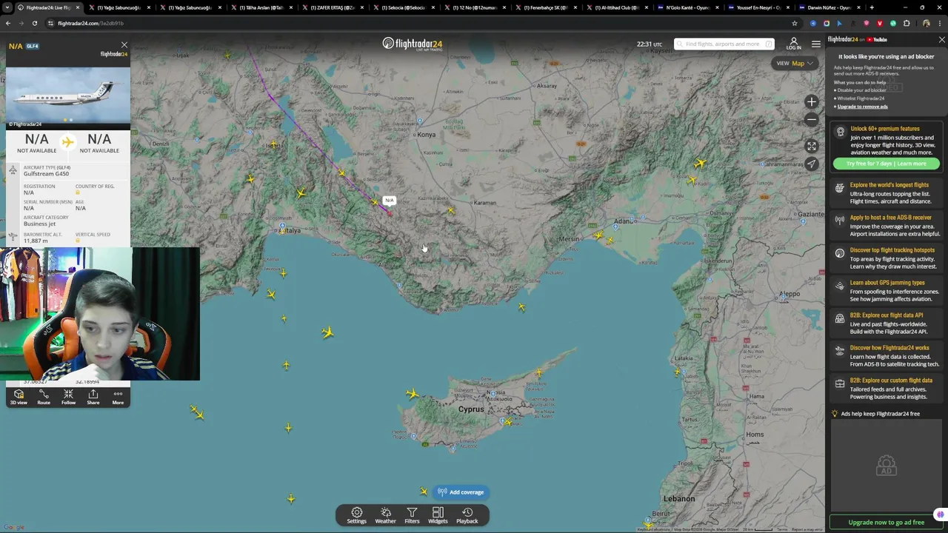The height and width of the screenshot is (533, 948).
Task: Click the LOG IN user icon
Action: [x=793, y=44]
